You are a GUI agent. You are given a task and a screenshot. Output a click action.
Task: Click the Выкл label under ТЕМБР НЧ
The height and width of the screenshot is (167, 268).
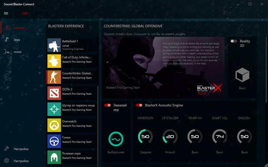click(x=195, y=152)
